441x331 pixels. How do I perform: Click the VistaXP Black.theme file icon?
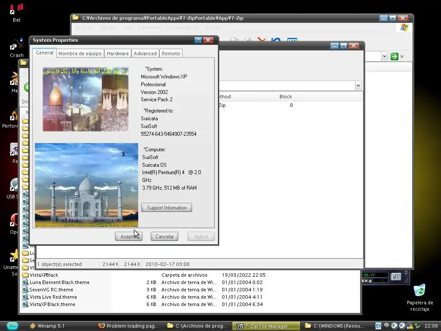click(25, 304)
